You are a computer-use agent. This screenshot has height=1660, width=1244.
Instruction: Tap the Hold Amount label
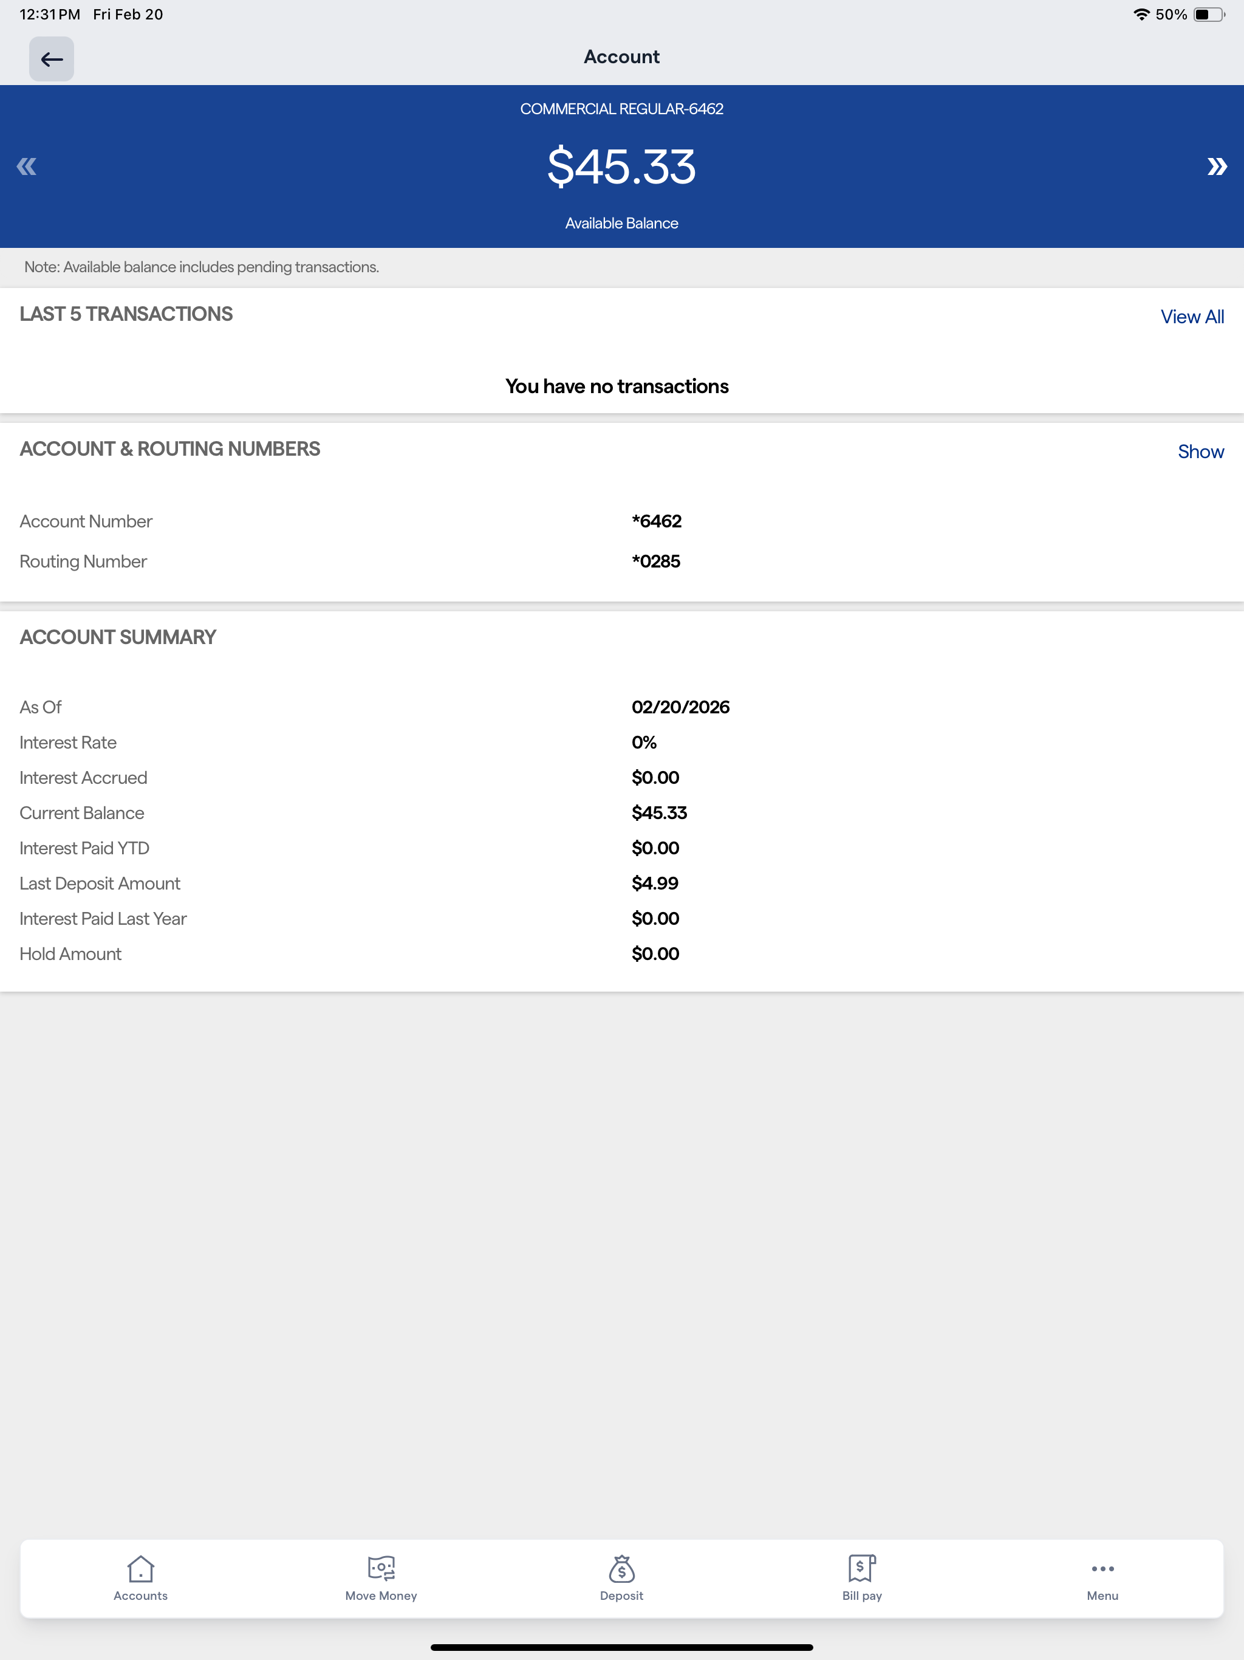click(70, 954)
